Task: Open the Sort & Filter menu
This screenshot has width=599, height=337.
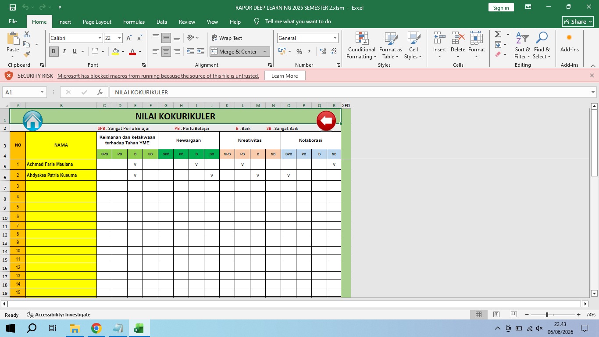Action: [522, 45]
